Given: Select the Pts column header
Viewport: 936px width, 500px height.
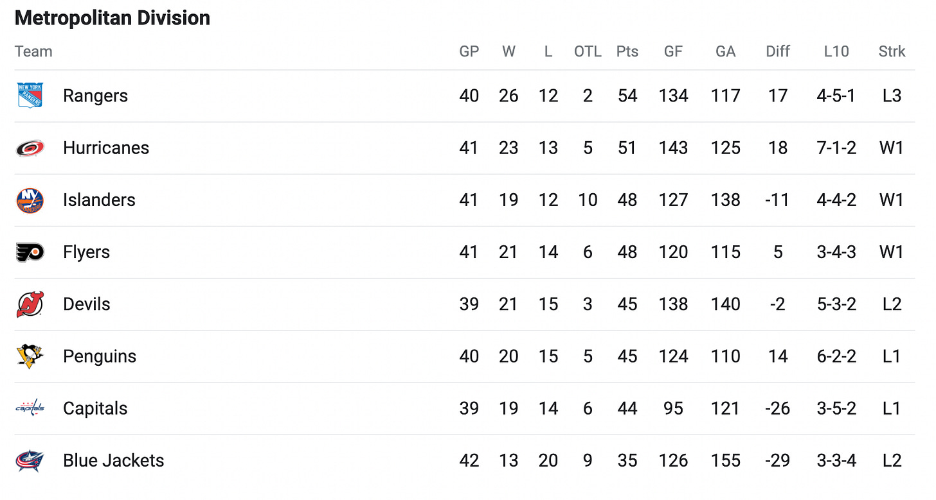Looking at the screenshot, I should click(627, 51).
